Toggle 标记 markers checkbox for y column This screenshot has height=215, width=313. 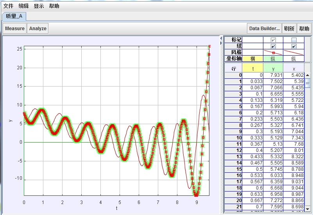tap(273, 40)
